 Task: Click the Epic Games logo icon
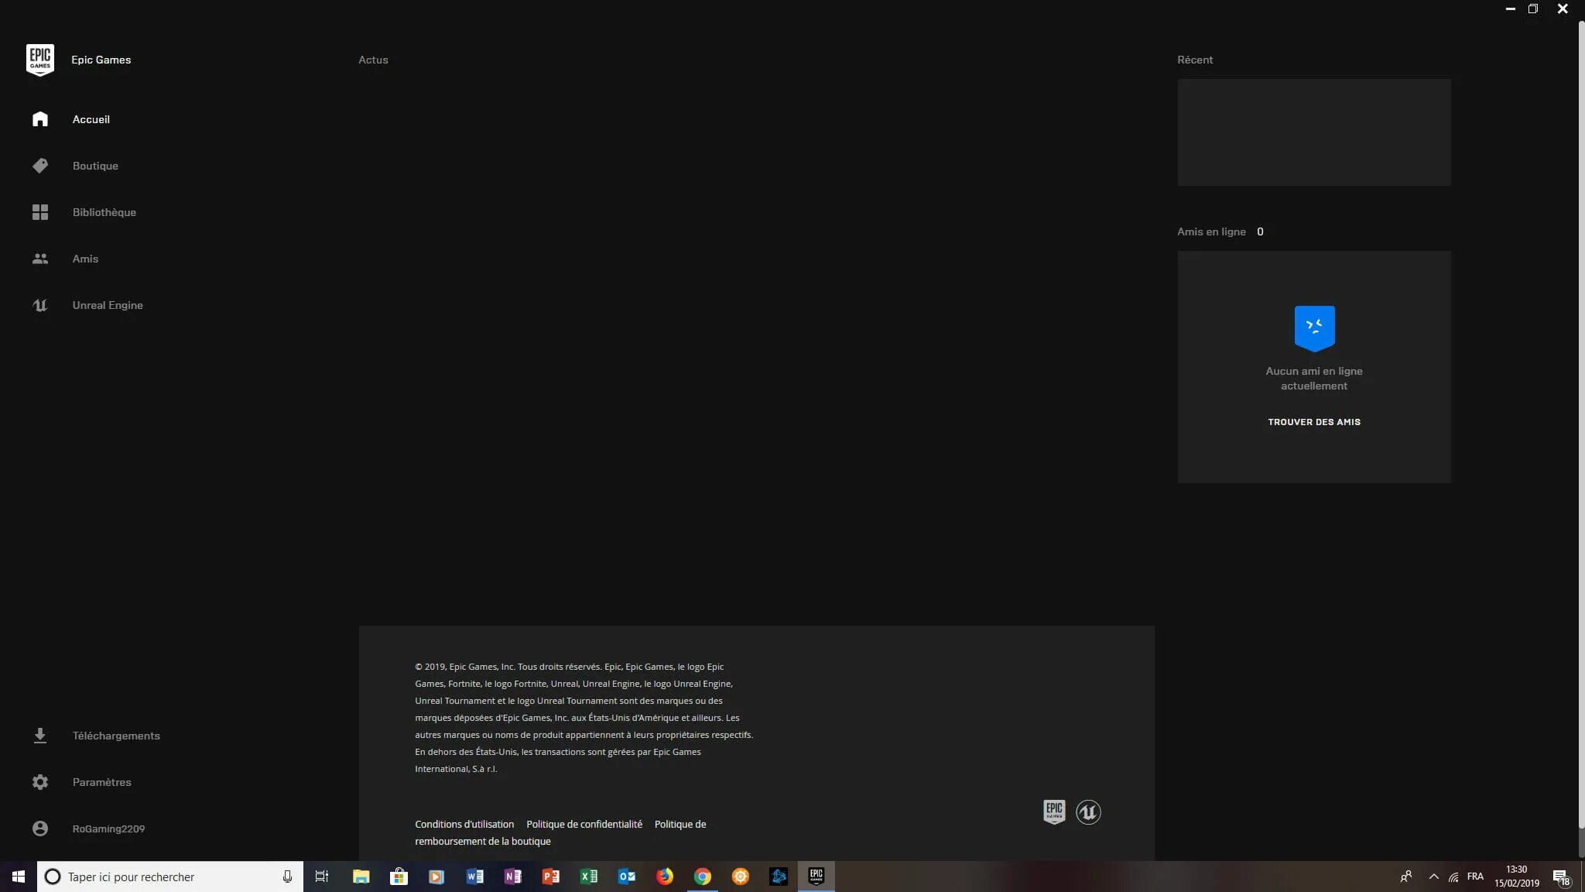click(x=39, y=60)
